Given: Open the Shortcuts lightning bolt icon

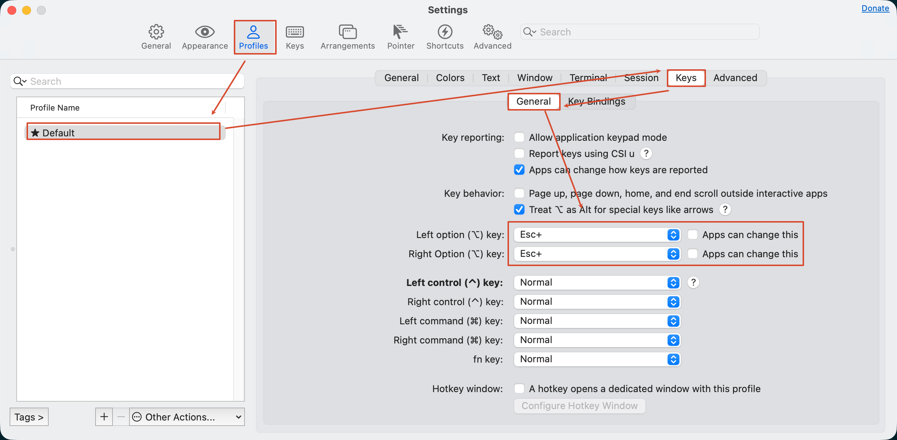Looking at the screenshot, I should tap(445, 32).
